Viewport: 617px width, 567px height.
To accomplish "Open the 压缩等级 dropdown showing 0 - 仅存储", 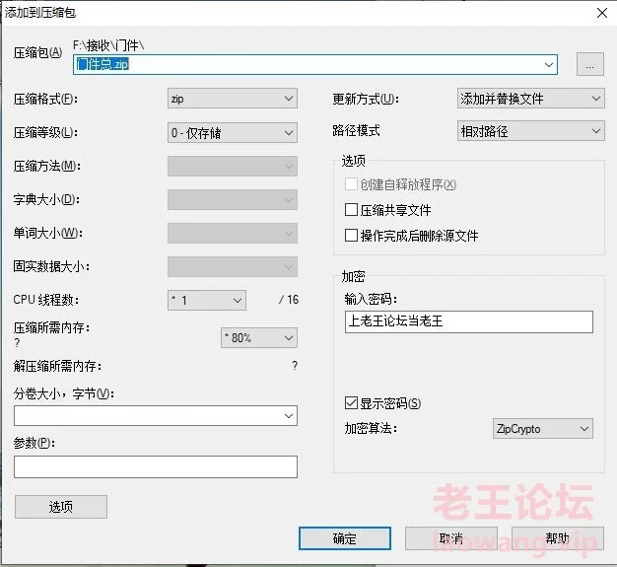I will (x=233, y=133).
